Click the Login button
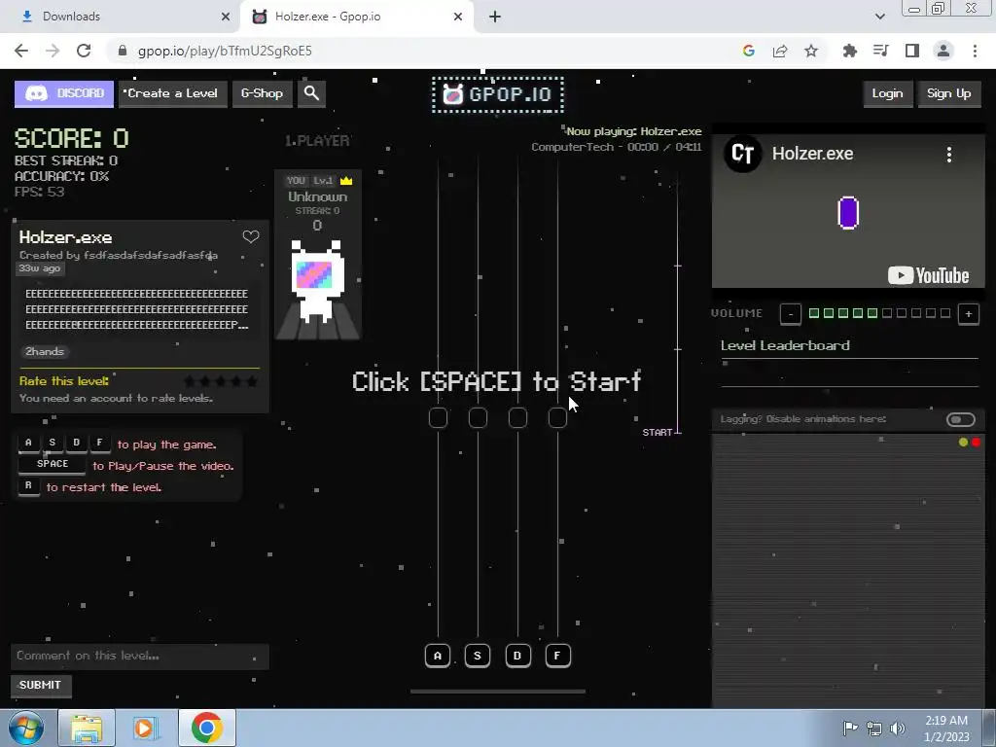 [x=887, y=94]
